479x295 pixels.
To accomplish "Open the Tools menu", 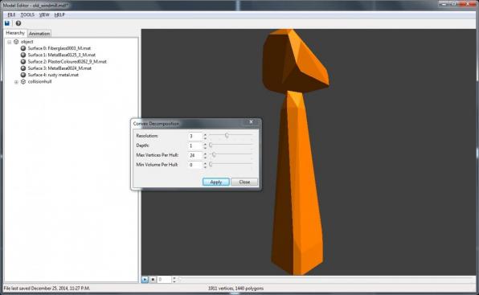I will (27, 14).
